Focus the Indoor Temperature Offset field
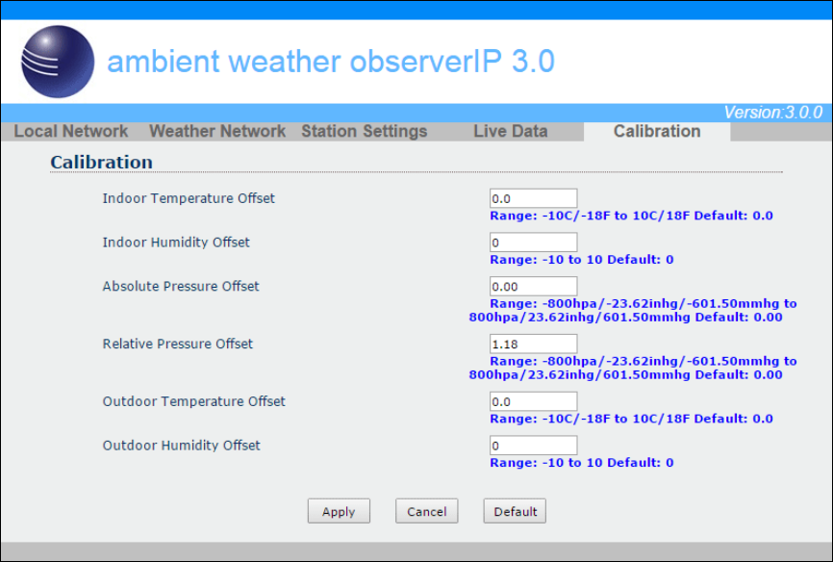 pyautogui.click(x=534, y=198)
